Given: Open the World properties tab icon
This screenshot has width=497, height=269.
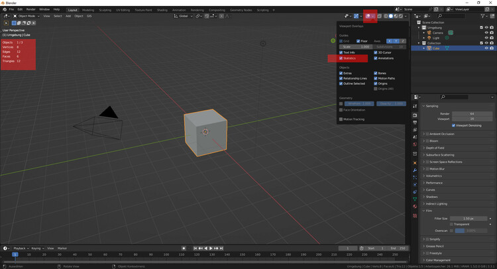Looking at the screenshot, I should (x=415, y=144).
